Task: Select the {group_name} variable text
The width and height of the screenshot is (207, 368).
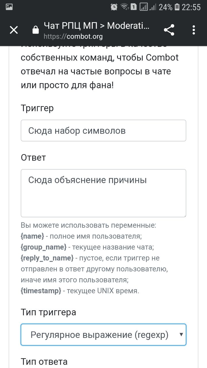Action: [43, 247]
